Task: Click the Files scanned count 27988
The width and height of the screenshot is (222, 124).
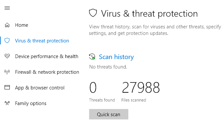Action: coord(141,88)
